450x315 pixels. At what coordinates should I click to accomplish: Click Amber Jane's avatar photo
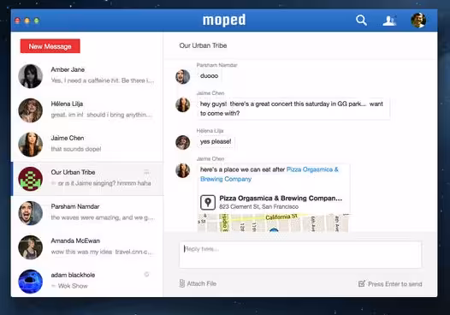click(31, 76)
